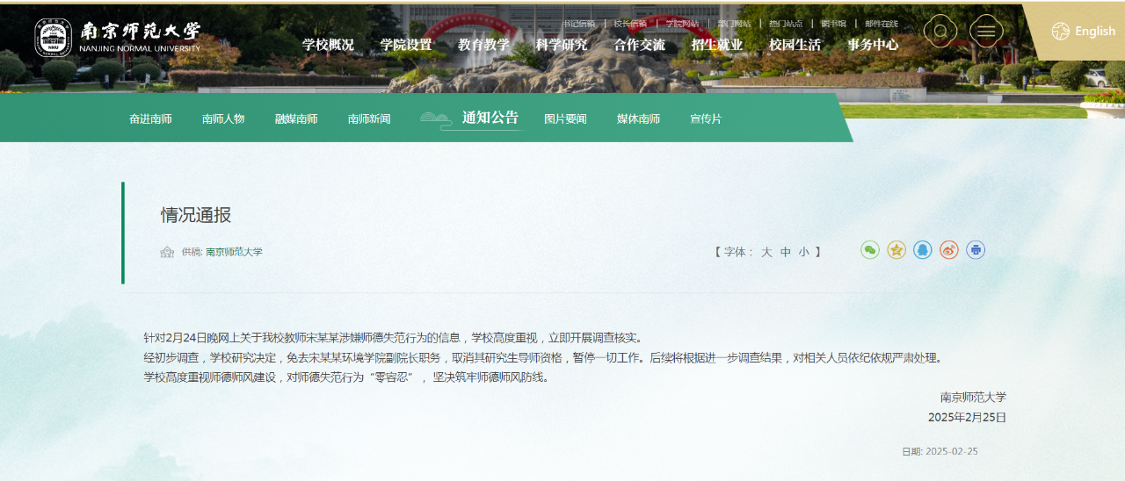Image resolution: width=1125 pixels, height=481 pixels.
Task: Set font size to 中 (medium)
Action: [786, 252]
